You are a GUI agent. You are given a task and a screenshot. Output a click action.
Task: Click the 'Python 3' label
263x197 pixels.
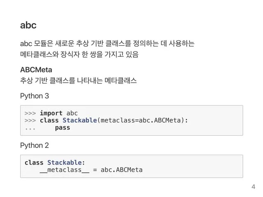[34, 96]
